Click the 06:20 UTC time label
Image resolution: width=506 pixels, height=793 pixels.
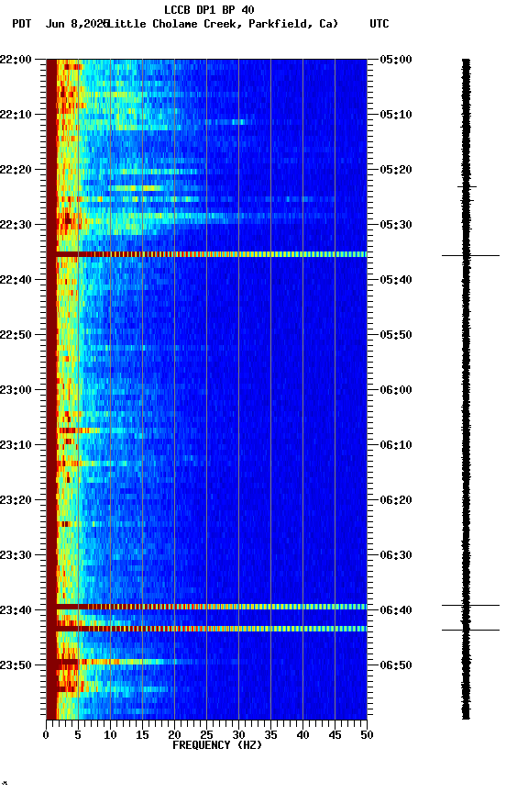coord(396,500)
